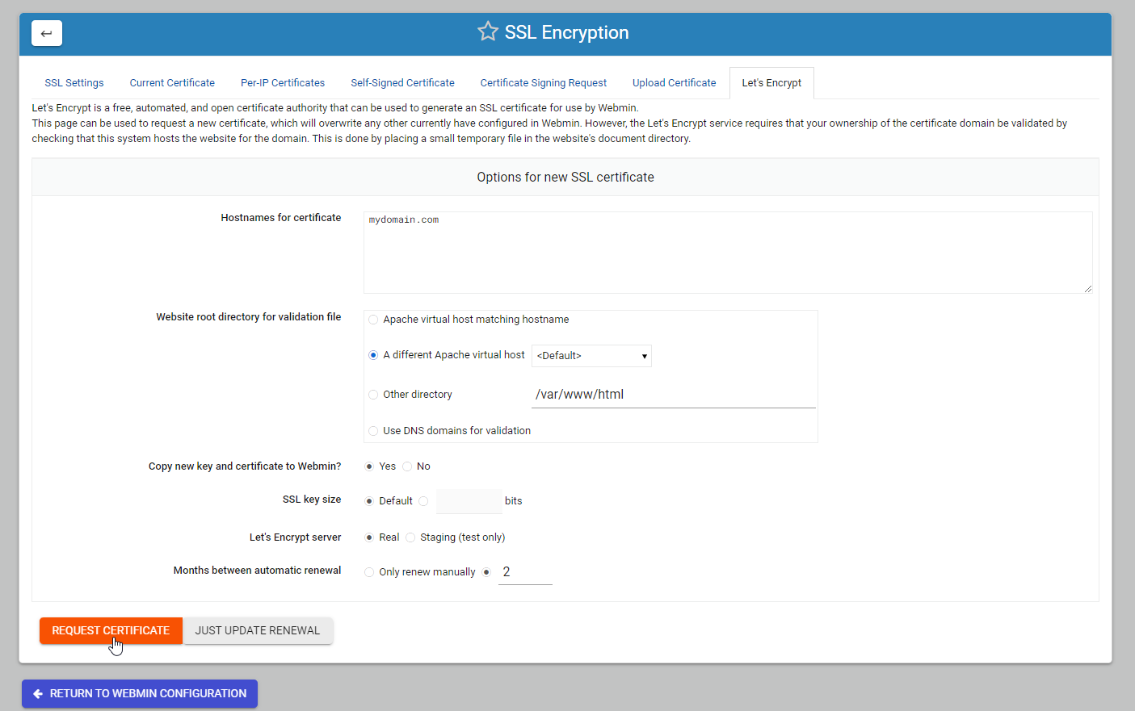Choose Use DNS domains for validation
This screenshot has height=711, width=1135.
[373, 431]
